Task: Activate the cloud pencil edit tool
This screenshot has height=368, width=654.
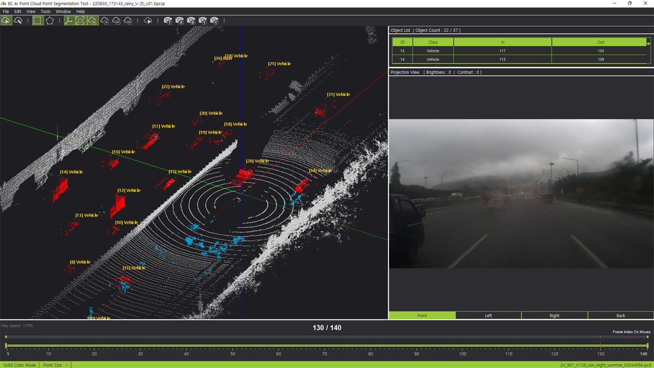Action: point(18,21)
